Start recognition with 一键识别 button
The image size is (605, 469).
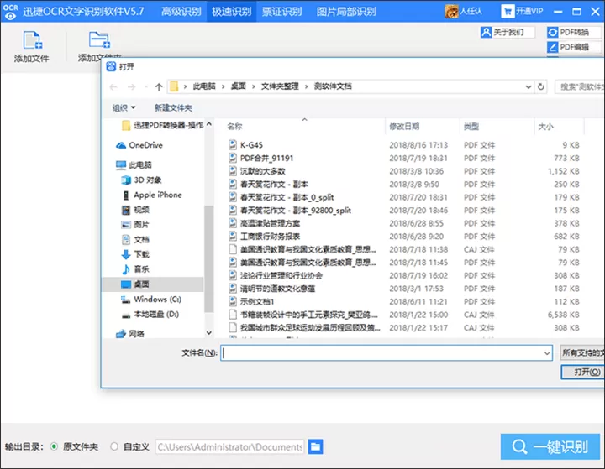550,446
